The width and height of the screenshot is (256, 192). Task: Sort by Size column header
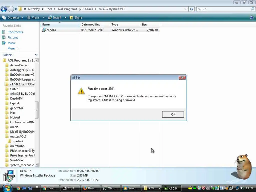click(x=150, y=24)
